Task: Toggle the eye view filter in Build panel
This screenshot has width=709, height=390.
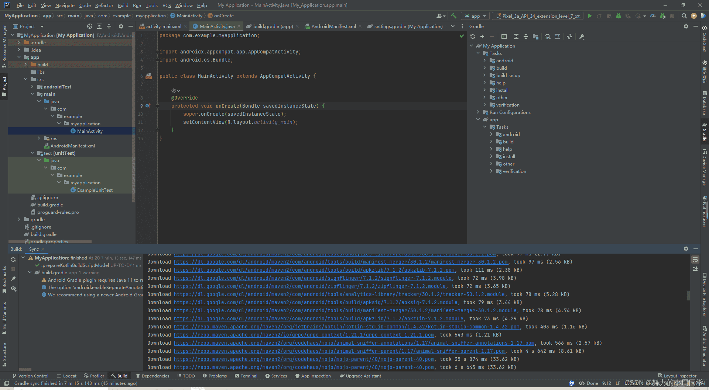Action: click(x=13, y=289)
